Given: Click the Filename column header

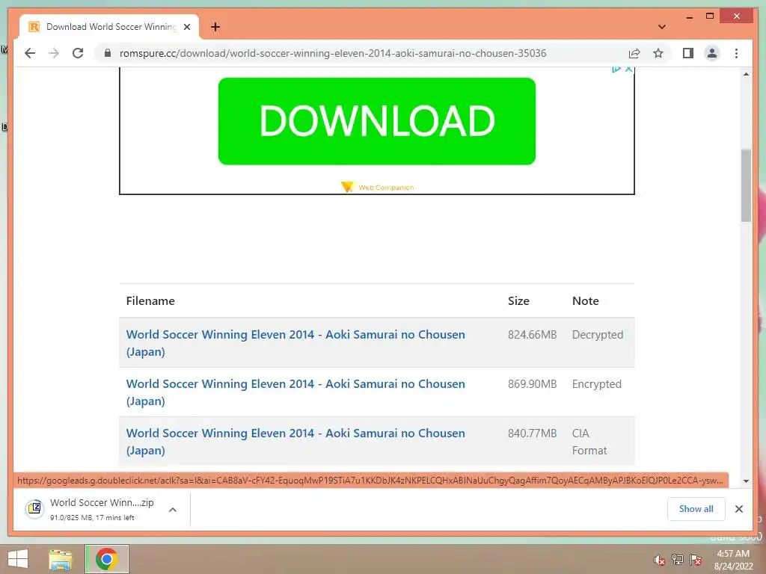Looking at the screenshot, I should 150,300.
